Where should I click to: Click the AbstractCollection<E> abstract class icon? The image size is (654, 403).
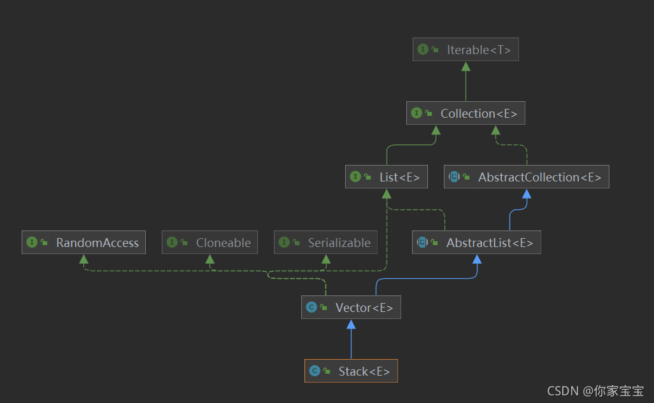pos(454,176)
